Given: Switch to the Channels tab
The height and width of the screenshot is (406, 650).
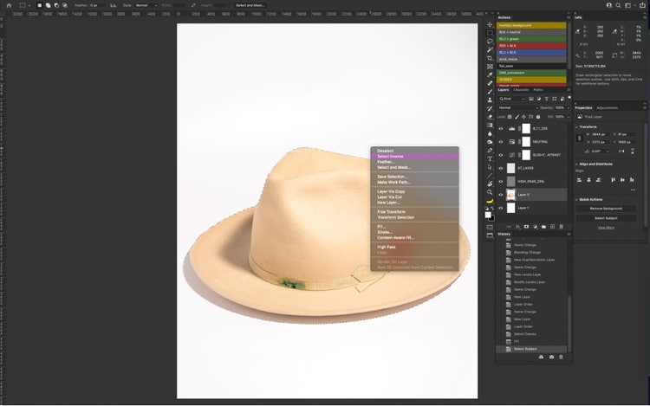Looking at the screenshot, I should (x=521, y=90).
